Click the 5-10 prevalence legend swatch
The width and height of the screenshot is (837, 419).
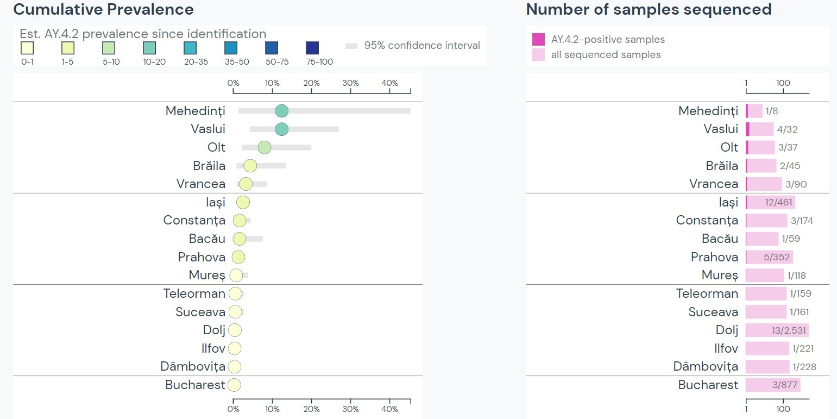click(109, 48)
